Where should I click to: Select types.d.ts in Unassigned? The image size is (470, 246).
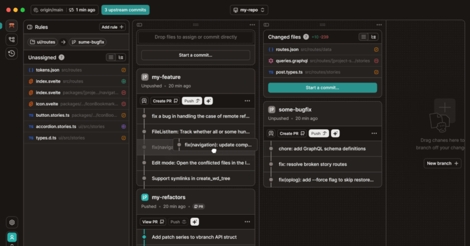point(76,138)
